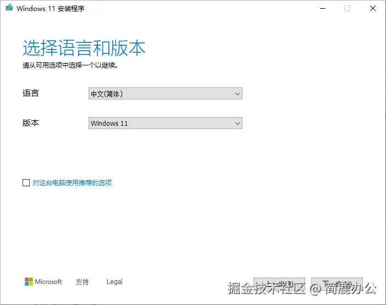Minimize the Windows 11 setup window
This screenshot has height=305, width=386.
coord(323,8)
